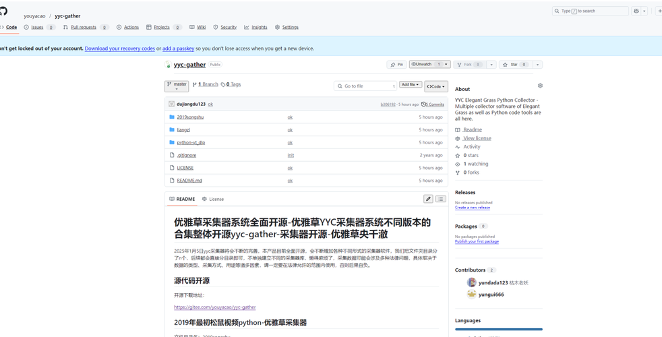The image size is (662, 337).
Task: Click Create a new release link
Action: point(473,208)
